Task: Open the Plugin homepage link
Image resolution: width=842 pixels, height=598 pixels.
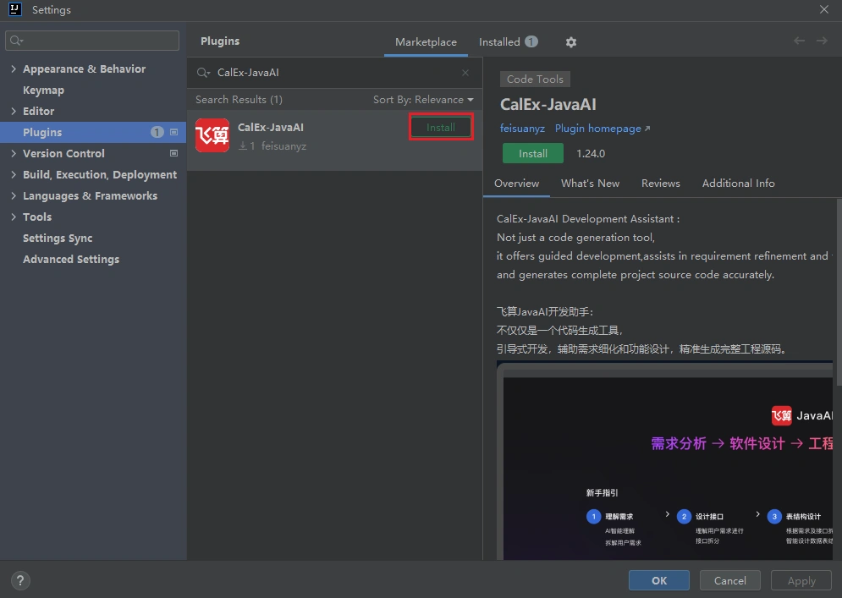Action: point(597,128)
